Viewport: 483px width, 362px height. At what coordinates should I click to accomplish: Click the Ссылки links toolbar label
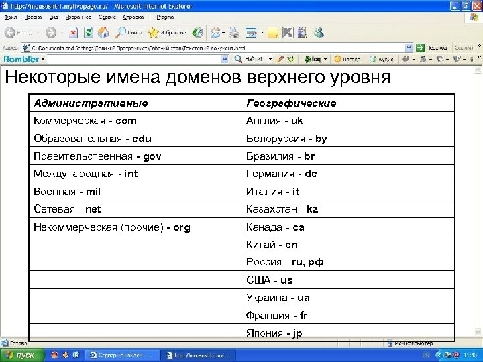point(464,48)
